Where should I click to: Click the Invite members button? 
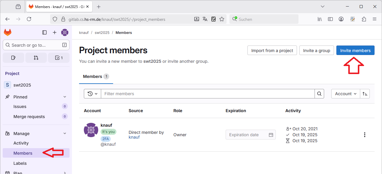355,51
